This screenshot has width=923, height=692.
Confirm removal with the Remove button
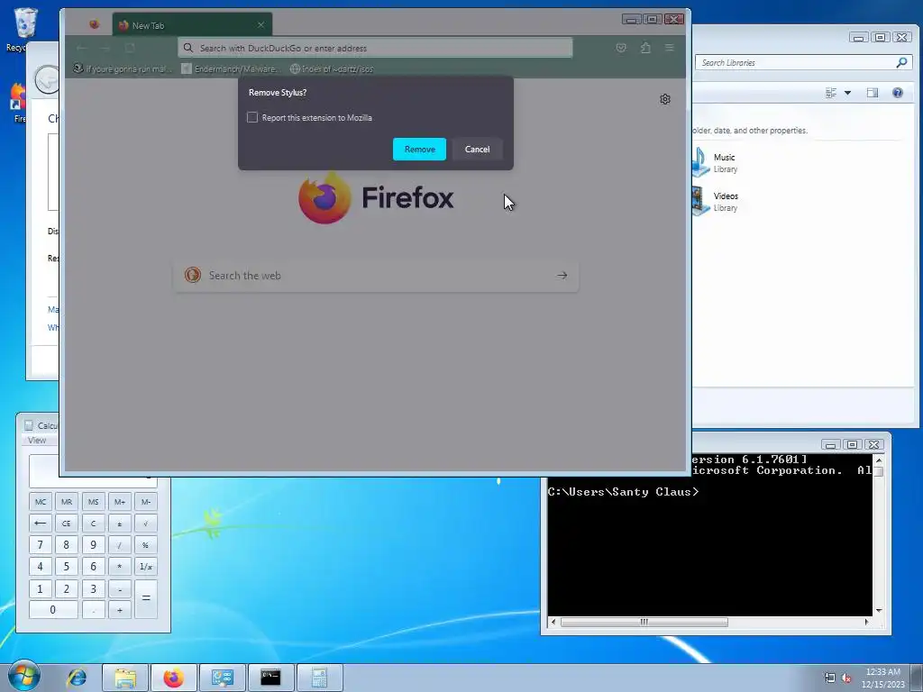click(x=419, y=150)
